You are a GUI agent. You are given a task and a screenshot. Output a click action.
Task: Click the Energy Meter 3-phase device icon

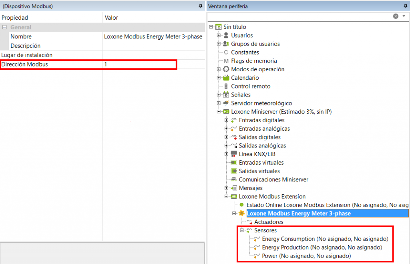click(x=242, y=214)
